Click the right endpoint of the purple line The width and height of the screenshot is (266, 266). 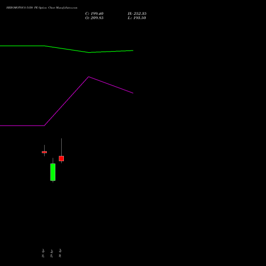point(133,93)
